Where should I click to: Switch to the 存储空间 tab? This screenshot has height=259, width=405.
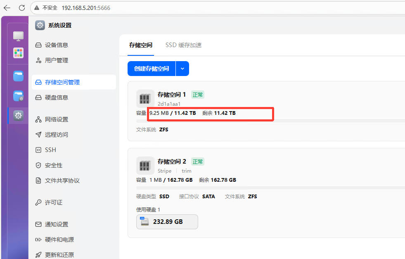coord(141,45)
